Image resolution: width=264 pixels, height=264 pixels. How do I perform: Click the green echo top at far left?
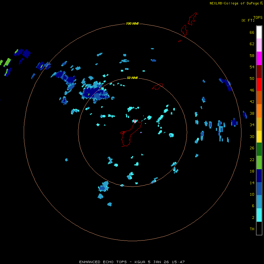click(7, 62)
